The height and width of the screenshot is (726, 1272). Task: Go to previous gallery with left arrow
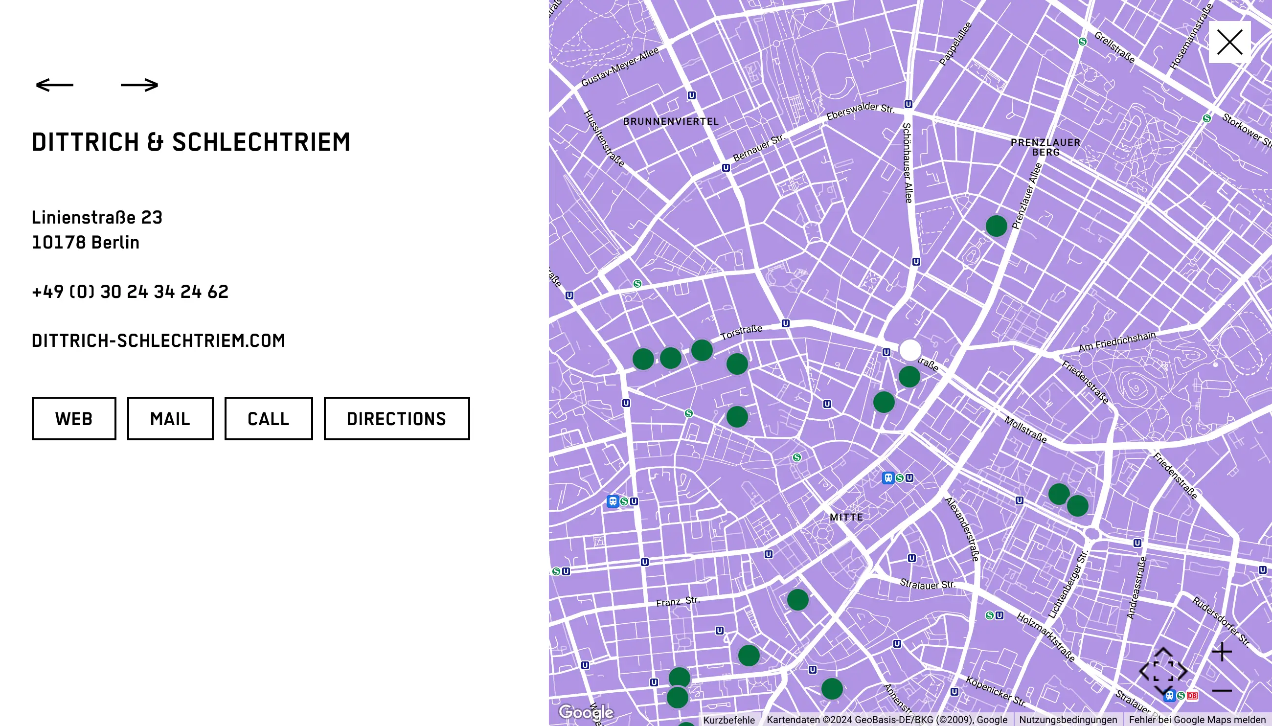pos(54,85)
